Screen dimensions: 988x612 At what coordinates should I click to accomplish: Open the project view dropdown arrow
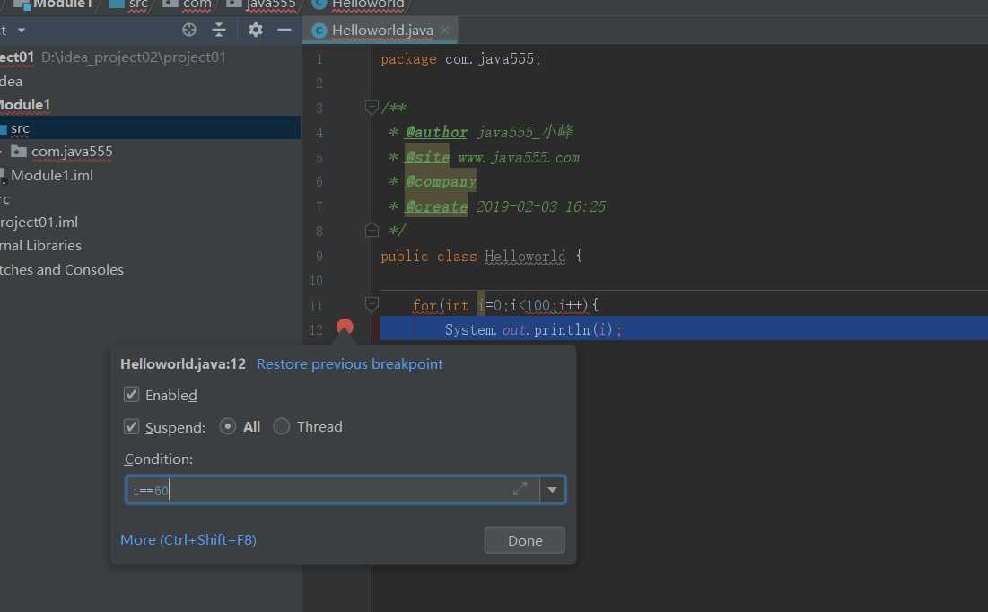pos(22,31)
